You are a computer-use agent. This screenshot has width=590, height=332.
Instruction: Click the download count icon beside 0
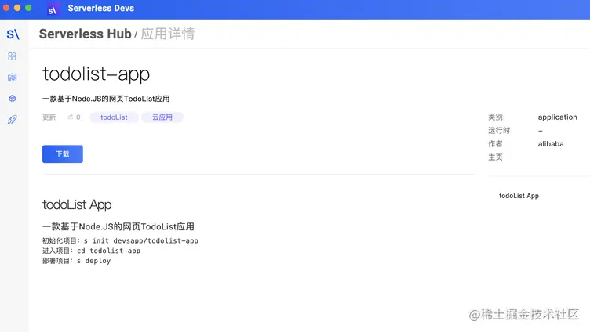tap(71, 117)
